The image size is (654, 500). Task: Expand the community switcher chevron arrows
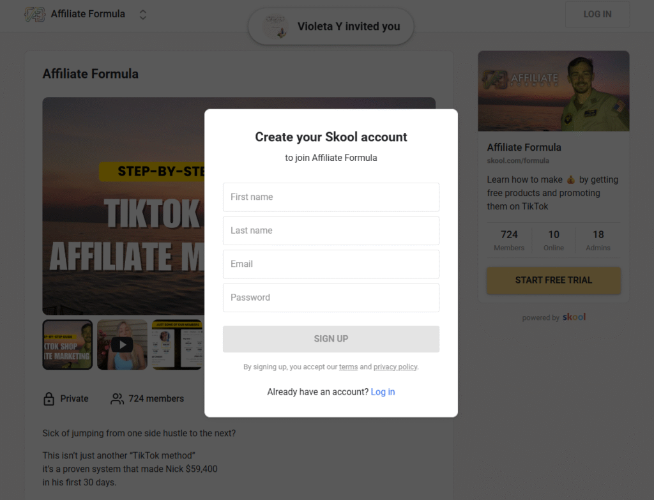point(142,15)
